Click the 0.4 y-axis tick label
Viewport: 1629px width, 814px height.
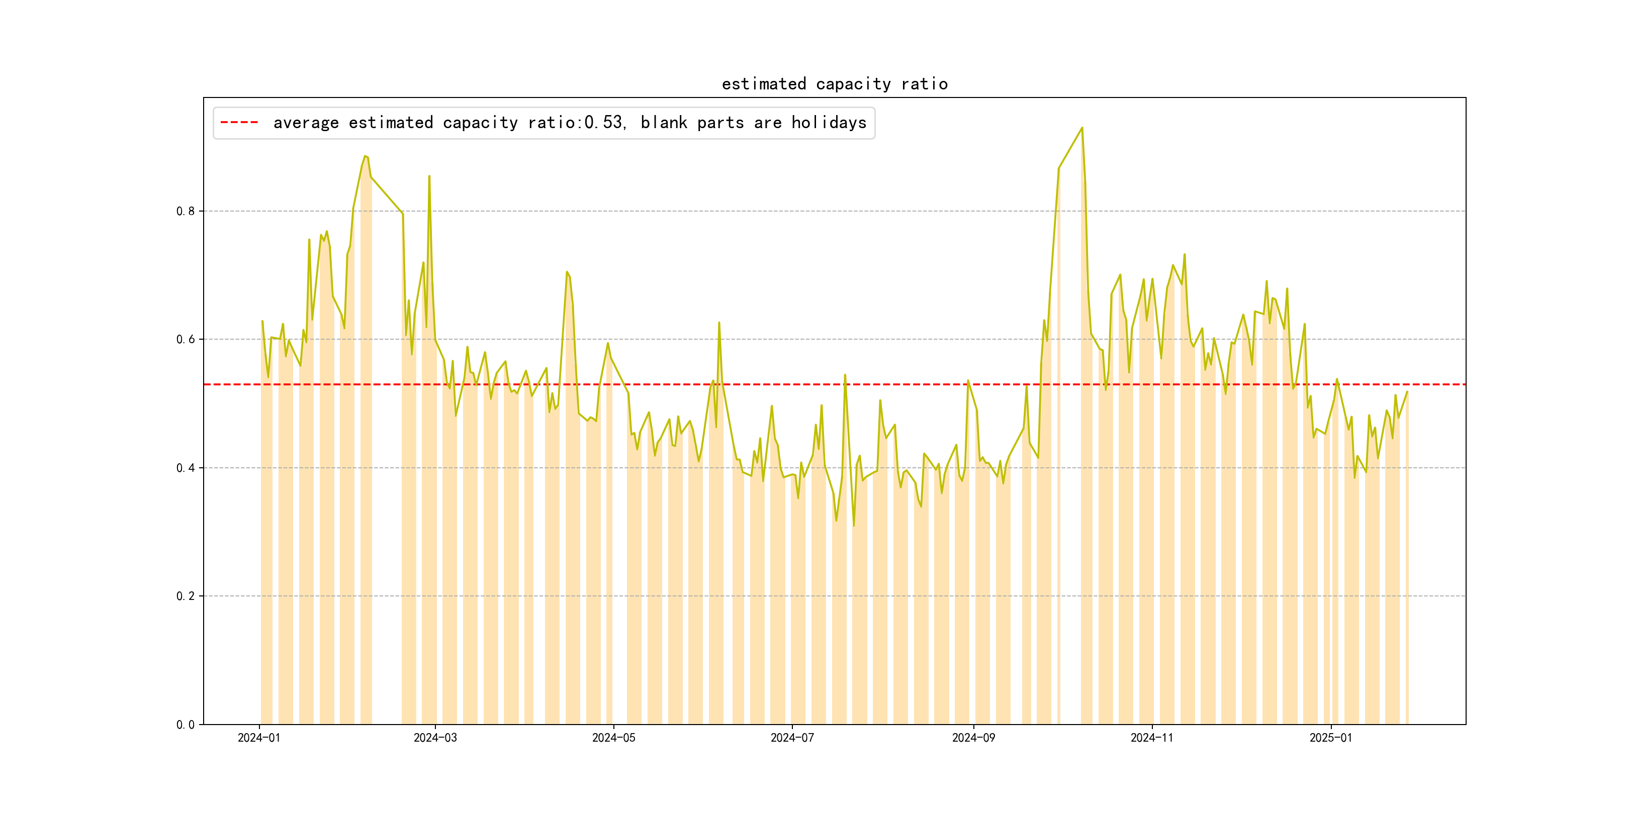tap(186, 468)
